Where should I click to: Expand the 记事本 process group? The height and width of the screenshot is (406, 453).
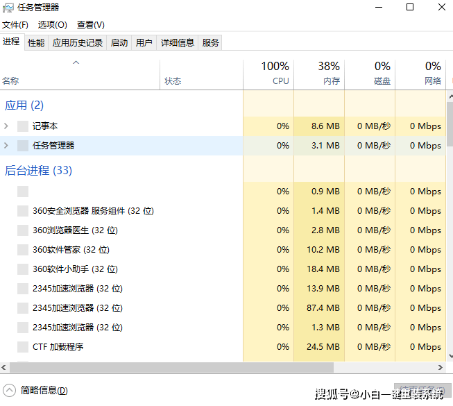(6, 126)
